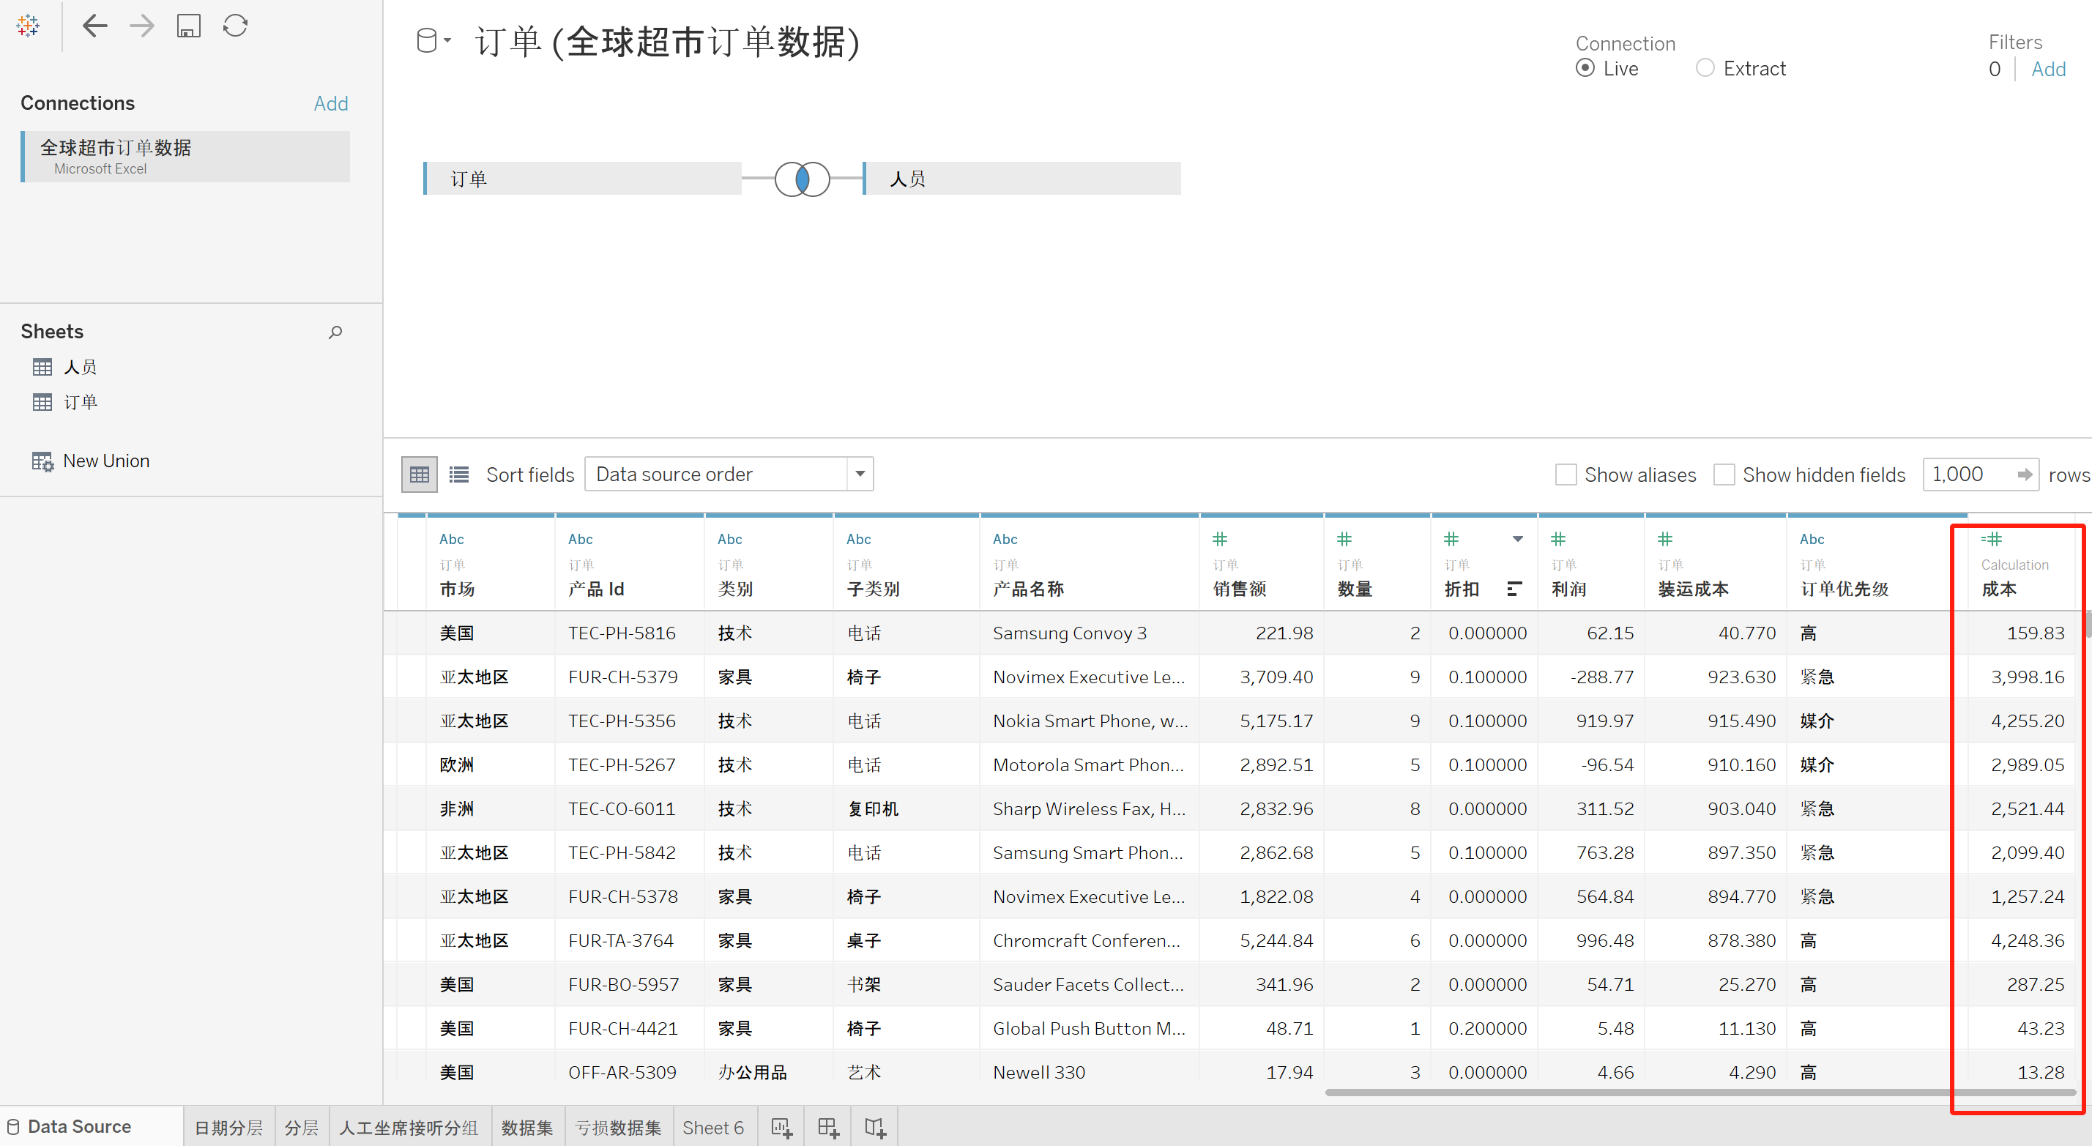Click the new story icon
2092x1146 pixels.
874,1127
